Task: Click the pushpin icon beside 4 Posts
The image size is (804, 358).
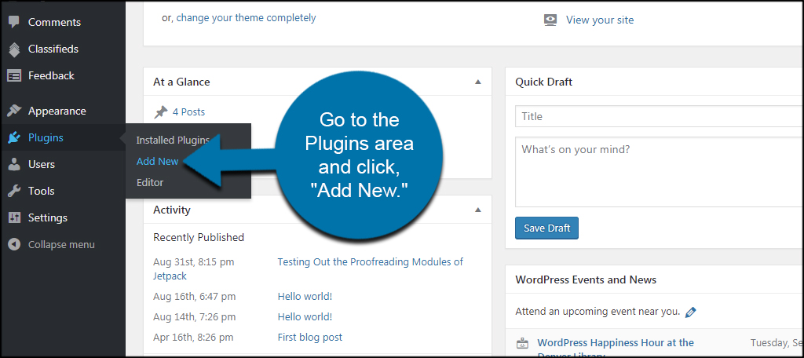Action: click(161, 111)
